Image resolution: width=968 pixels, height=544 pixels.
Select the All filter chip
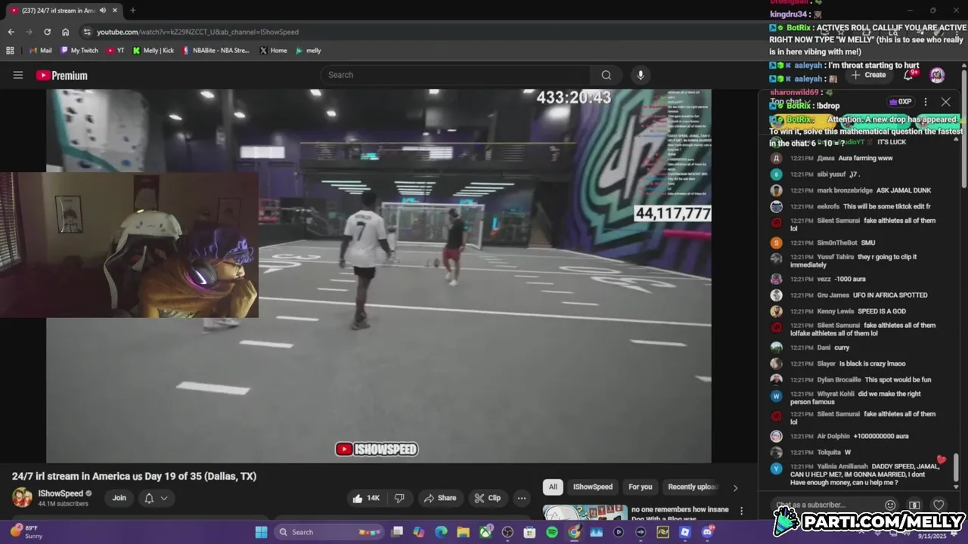coord(553,487)
